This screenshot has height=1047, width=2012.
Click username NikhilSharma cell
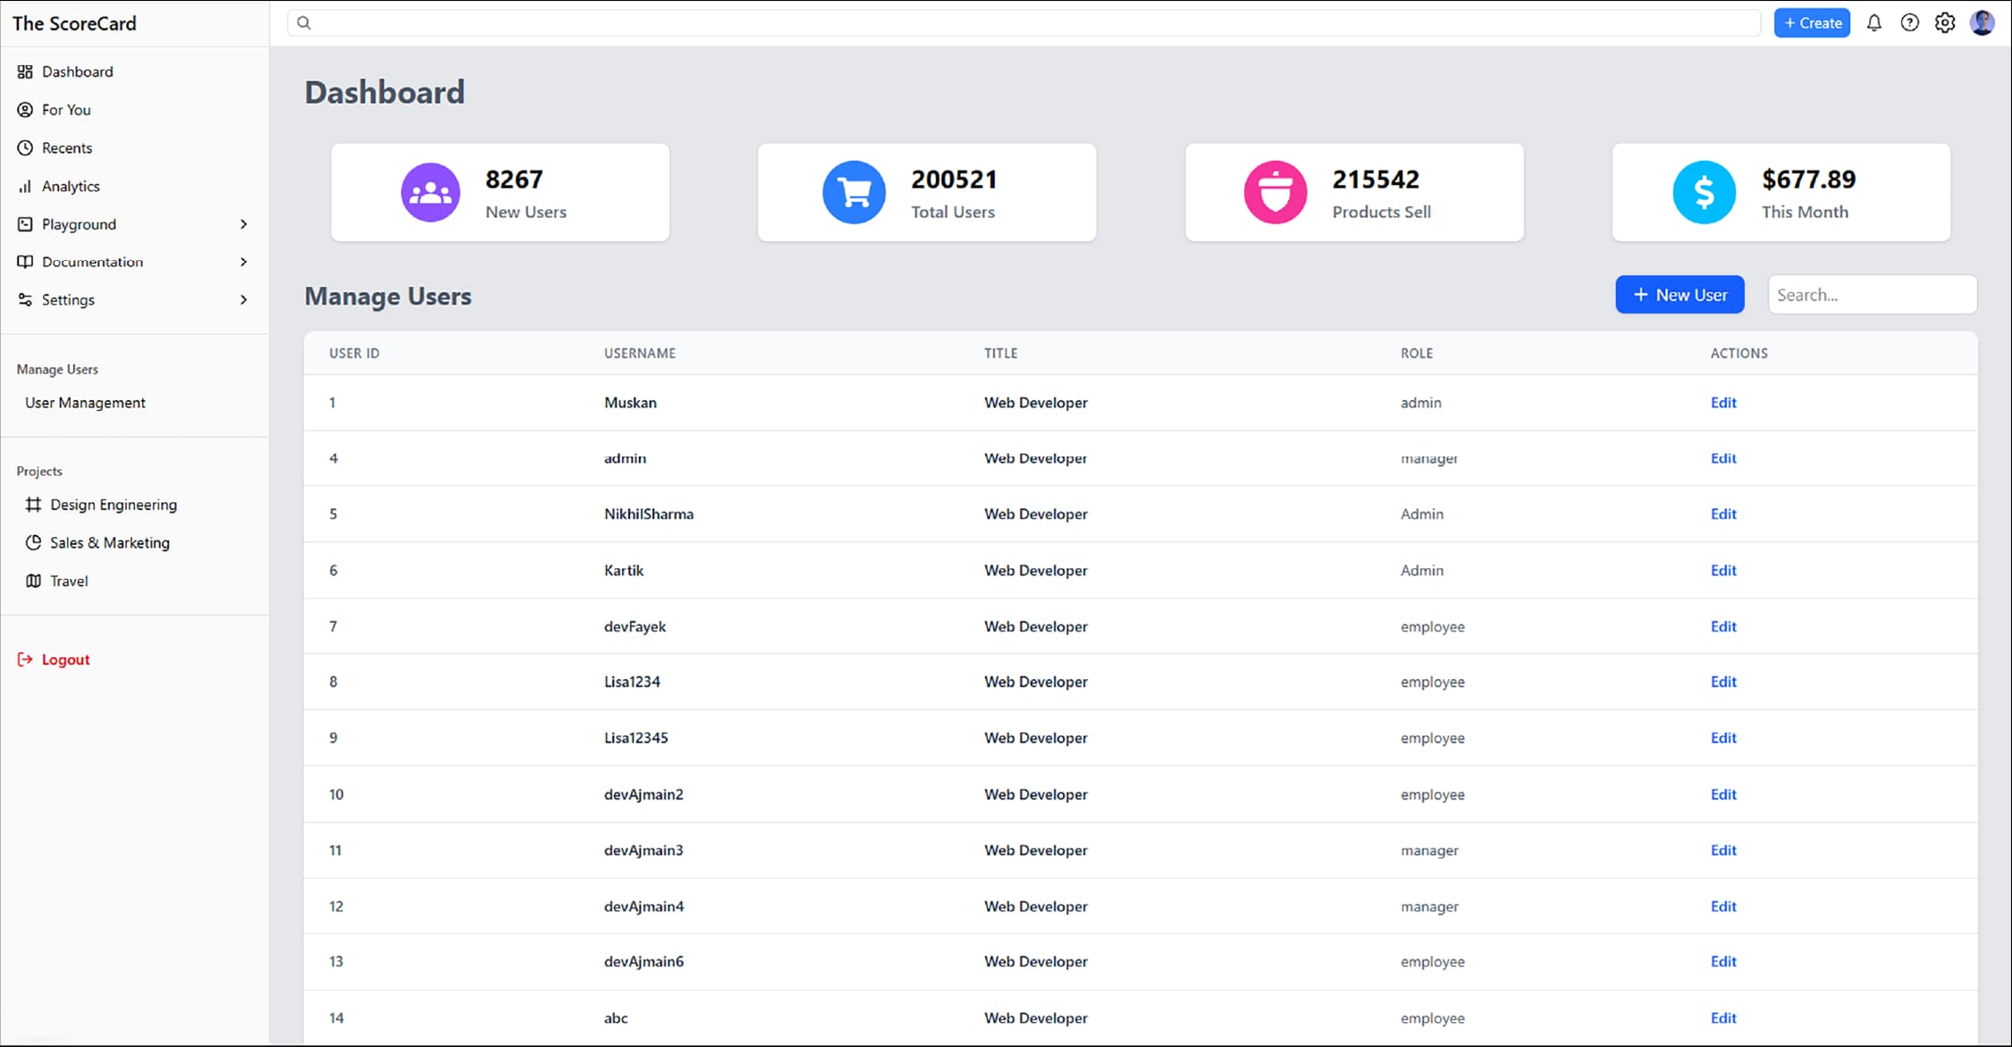648,514
